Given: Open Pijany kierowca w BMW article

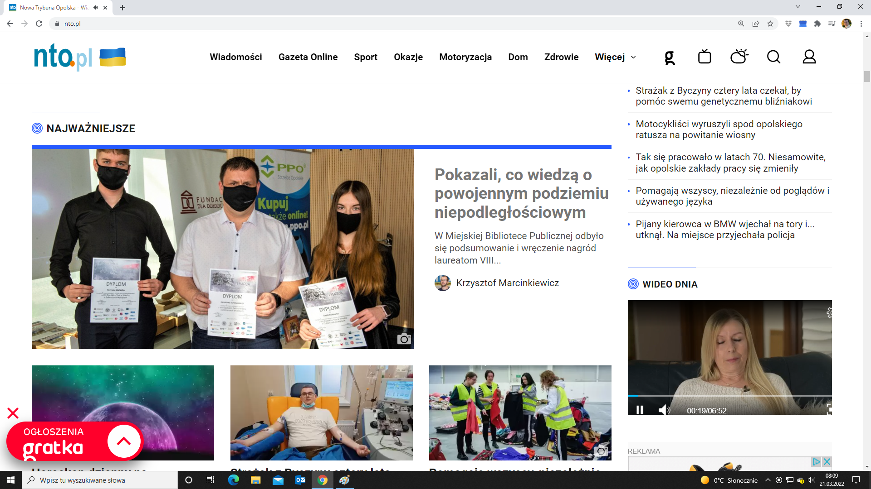Looking at the screenshot, I should tap(725, 230).
